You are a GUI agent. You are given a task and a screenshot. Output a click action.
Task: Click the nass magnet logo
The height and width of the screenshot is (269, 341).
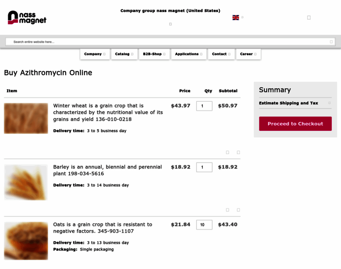click(27, 17)
